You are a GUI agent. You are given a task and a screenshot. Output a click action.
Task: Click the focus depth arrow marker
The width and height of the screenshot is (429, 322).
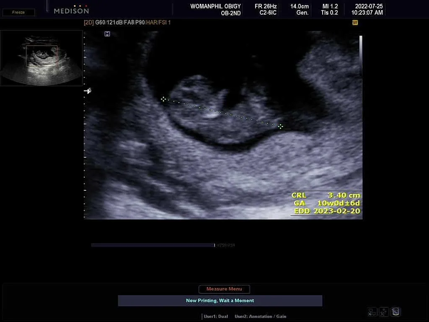[88, 91]
